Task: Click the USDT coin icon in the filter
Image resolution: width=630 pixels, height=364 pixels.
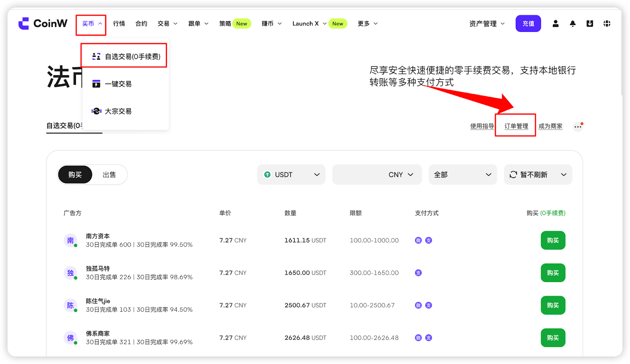Action: [267, 175]
